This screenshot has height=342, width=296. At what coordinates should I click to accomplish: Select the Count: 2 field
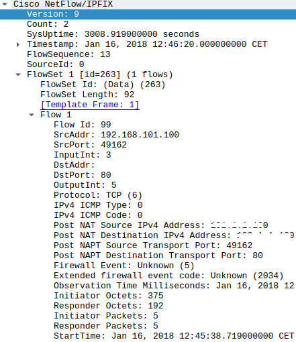tap(148, 24)
